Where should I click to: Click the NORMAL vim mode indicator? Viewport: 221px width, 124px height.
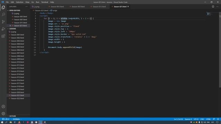click(x=17, y=119)
